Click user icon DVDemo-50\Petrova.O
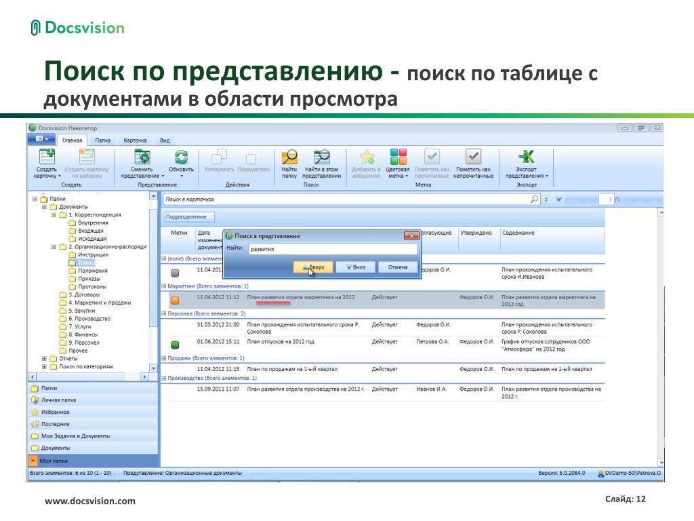 (x=600, y=474)
